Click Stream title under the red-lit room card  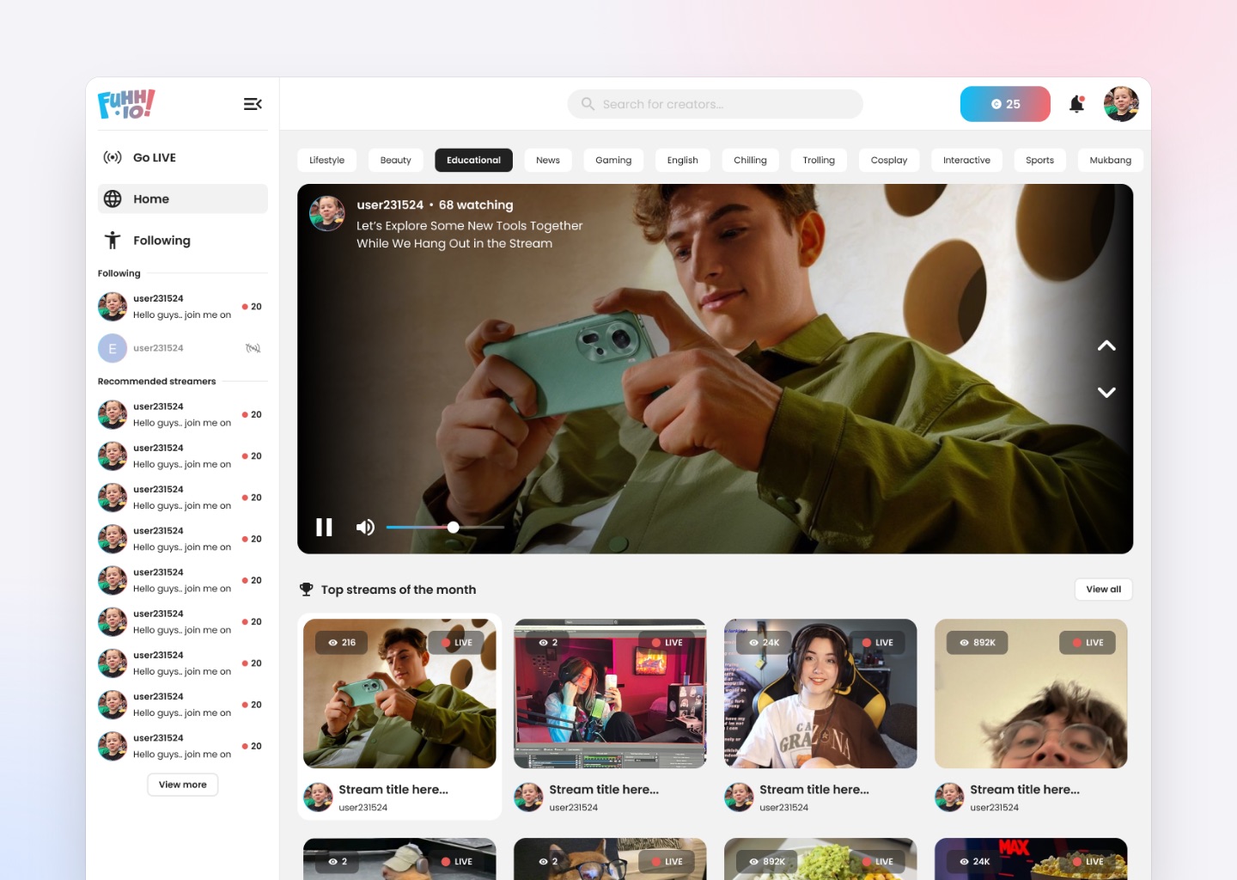604,789
